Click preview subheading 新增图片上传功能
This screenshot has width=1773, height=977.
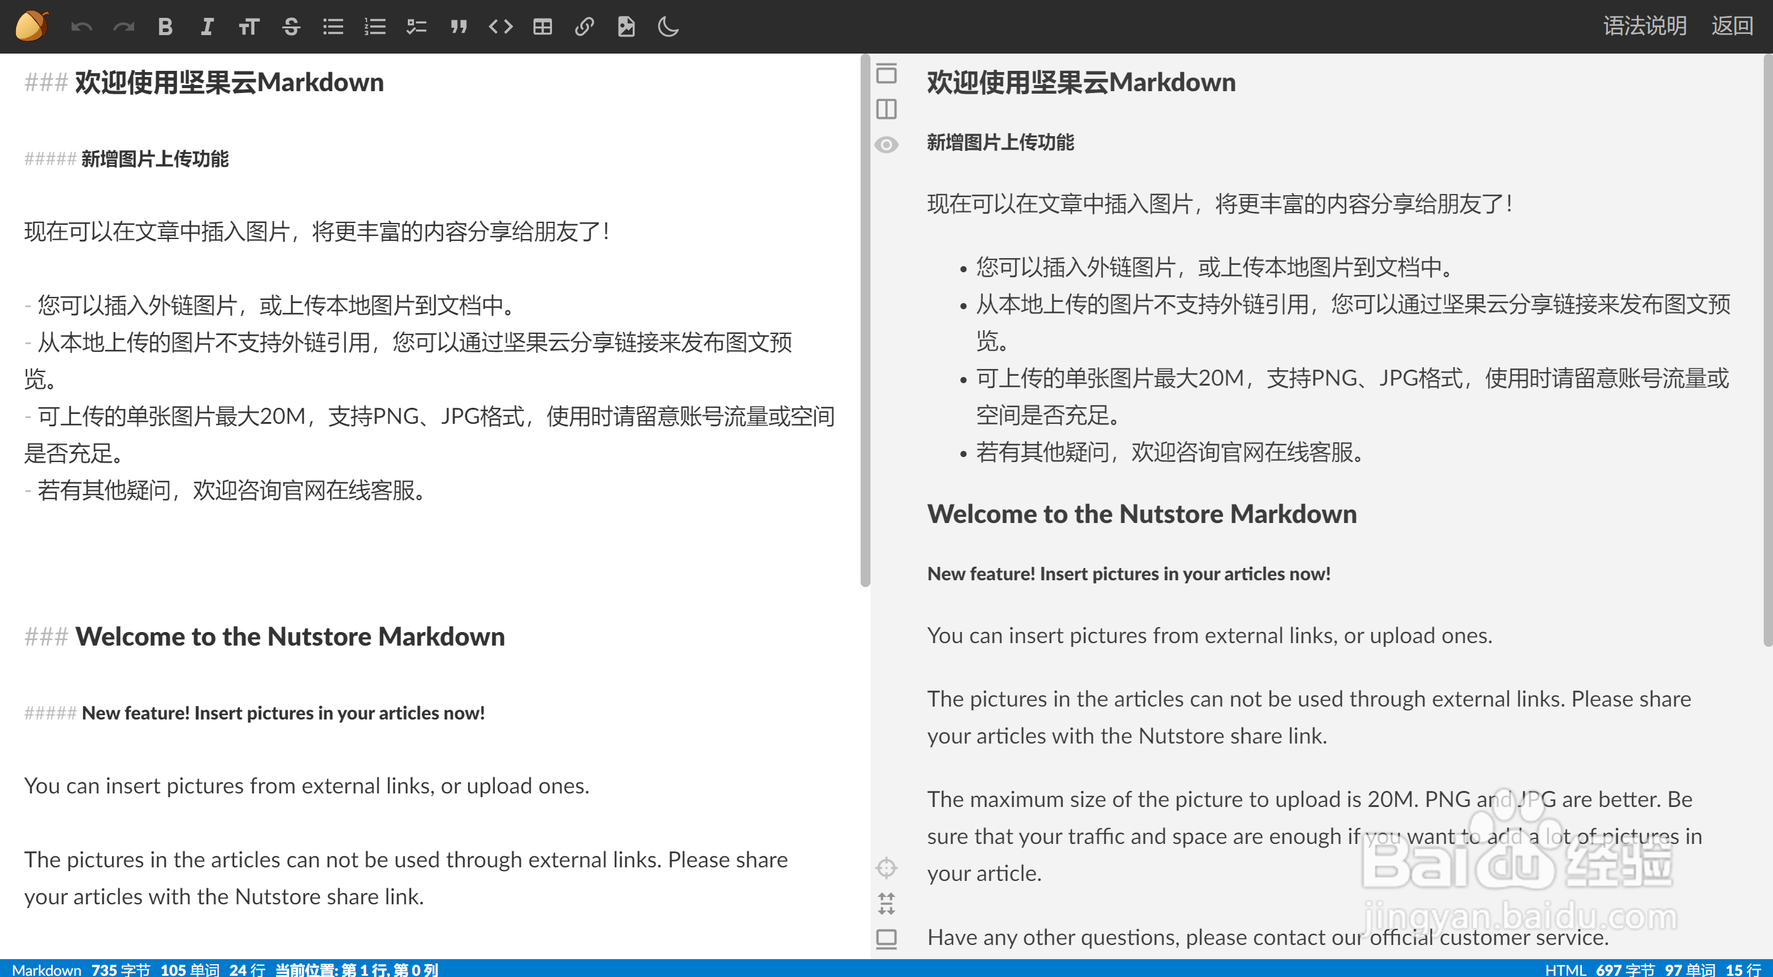(1000, 142)
